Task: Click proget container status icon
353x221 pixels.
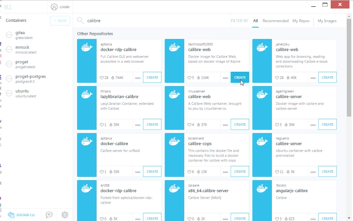Action: (x=9, y=64)
